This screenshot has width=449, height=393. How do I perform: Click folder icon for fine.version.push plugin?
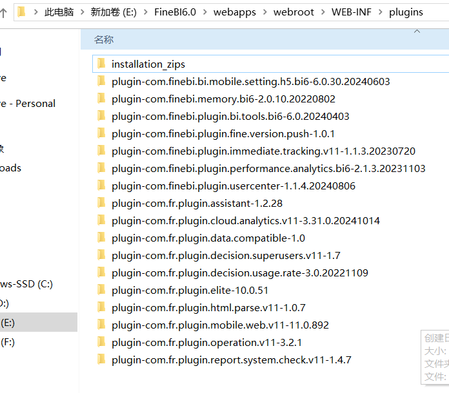click(101, 133)
